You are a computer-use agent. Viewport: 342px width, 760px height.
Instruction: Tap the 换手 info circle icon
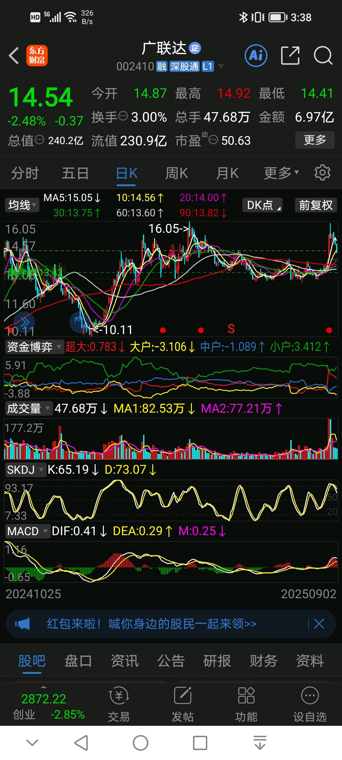coord(123,116)
